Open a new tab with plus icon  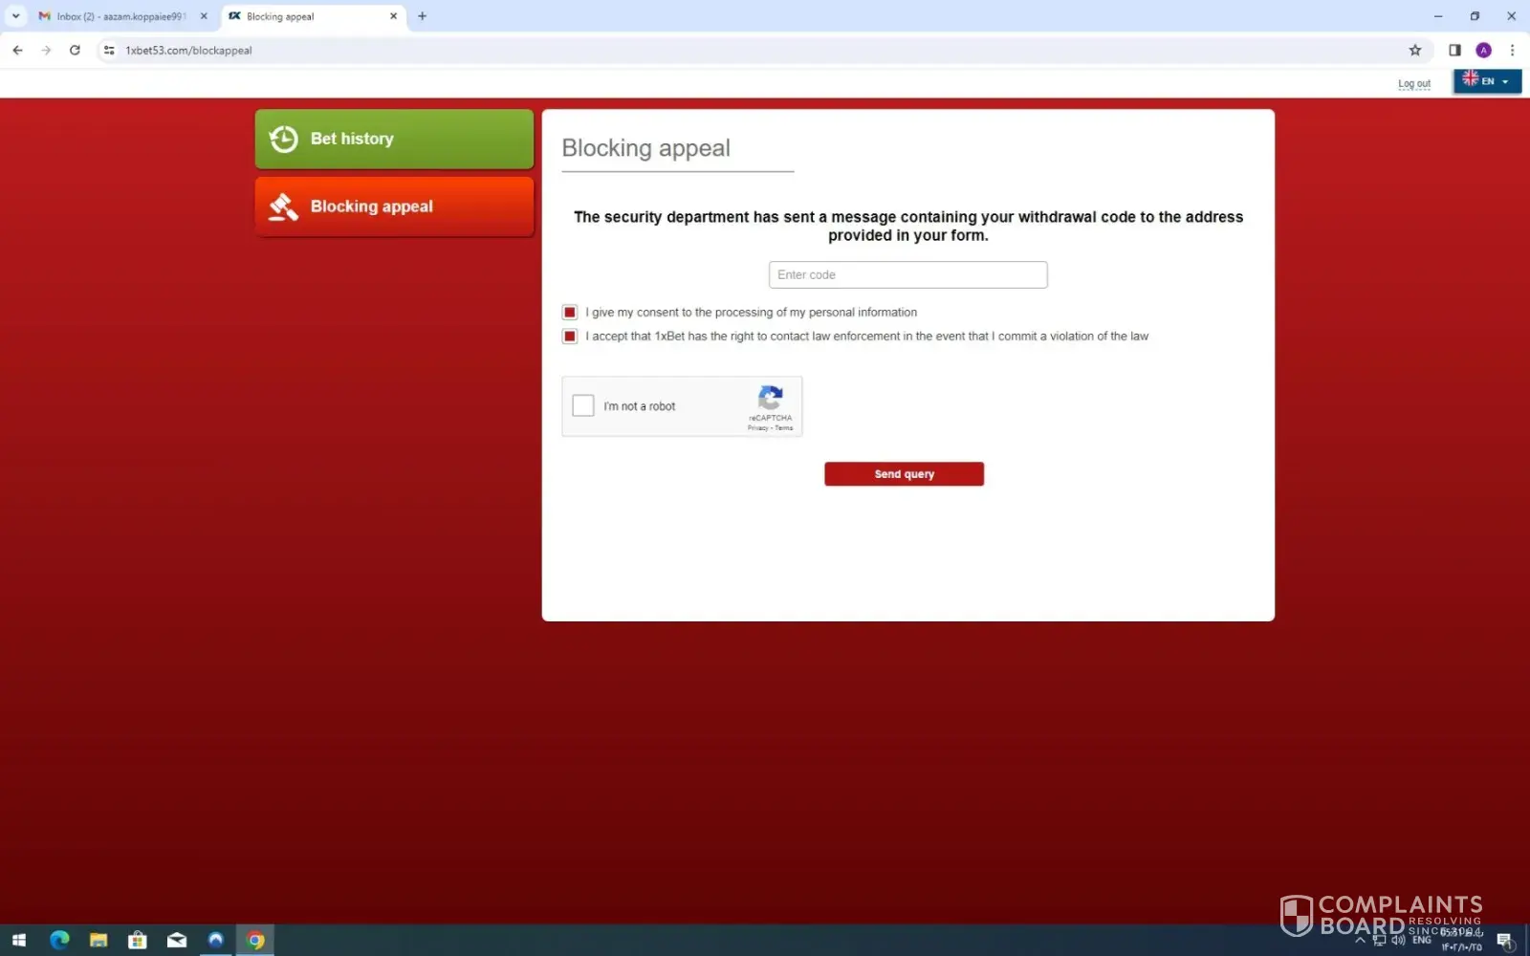pos(422,16)
